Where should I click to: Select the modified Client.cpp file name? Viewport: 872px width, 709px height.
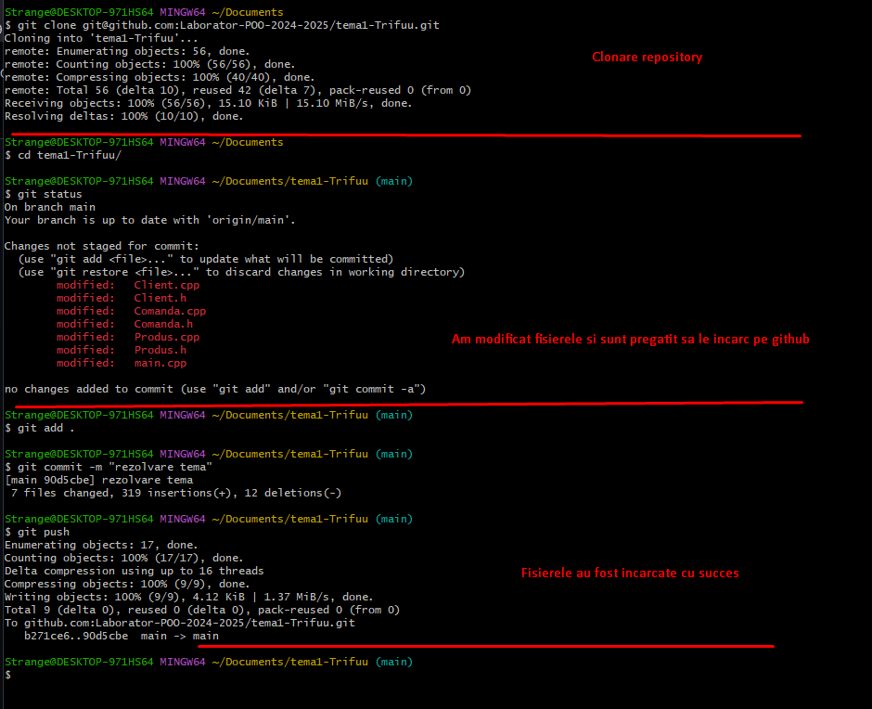167,285
